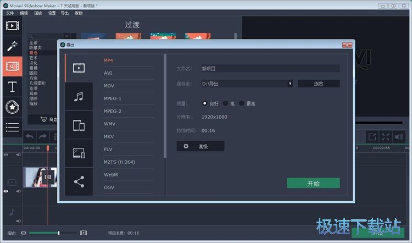Open the 编辑 menu
The height and width of the screenshot is (243, 412).
pos(24,13)
